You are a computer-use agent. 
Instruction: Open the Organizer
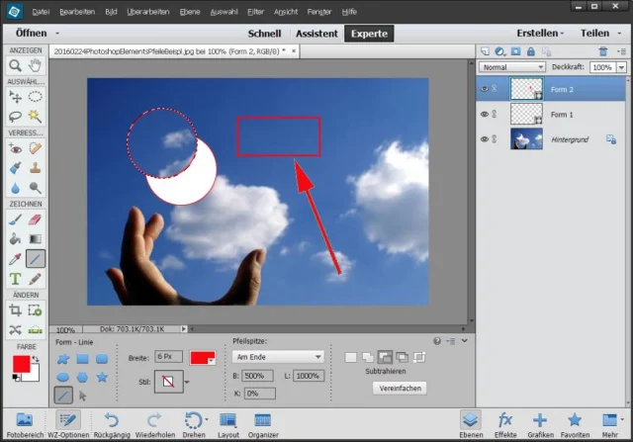pyautogui.click(x=262, y=420)
